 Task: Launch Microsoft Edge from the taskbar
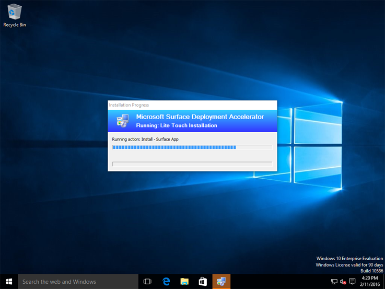[166, 281]
